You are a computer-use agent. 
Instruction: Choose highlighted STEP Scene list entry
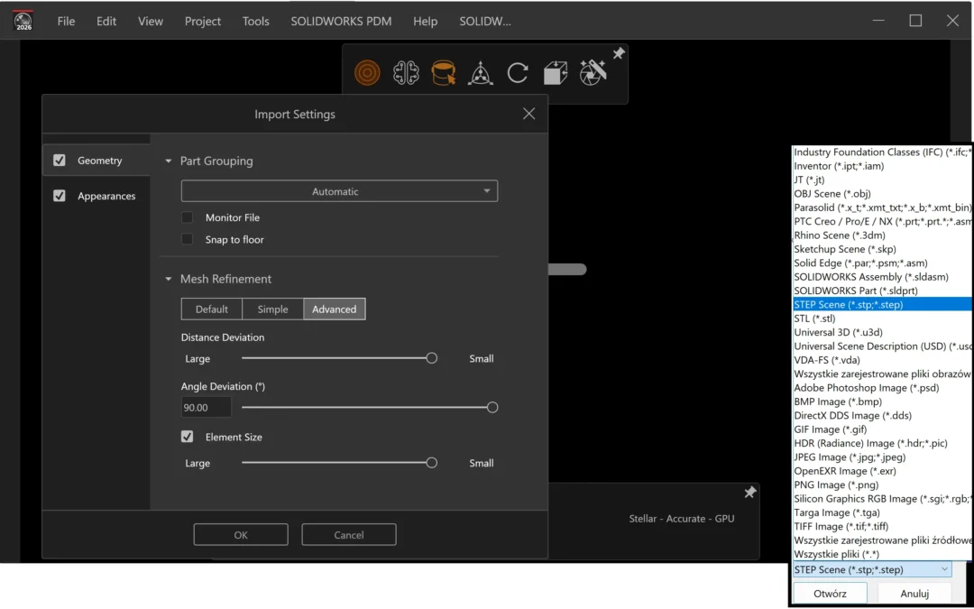click(x=883, y=305)
